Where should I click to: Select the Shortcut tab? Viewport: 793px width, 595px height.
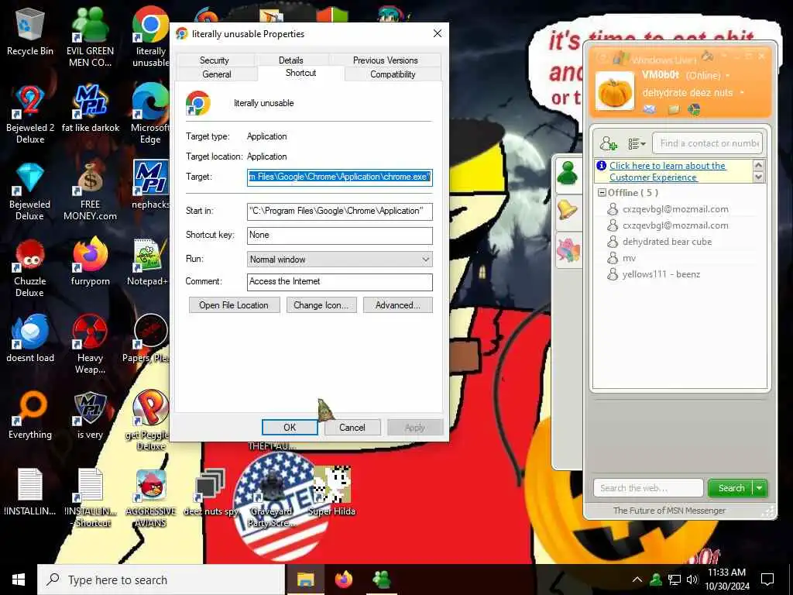pyautogui.click(x=301, y=73)
